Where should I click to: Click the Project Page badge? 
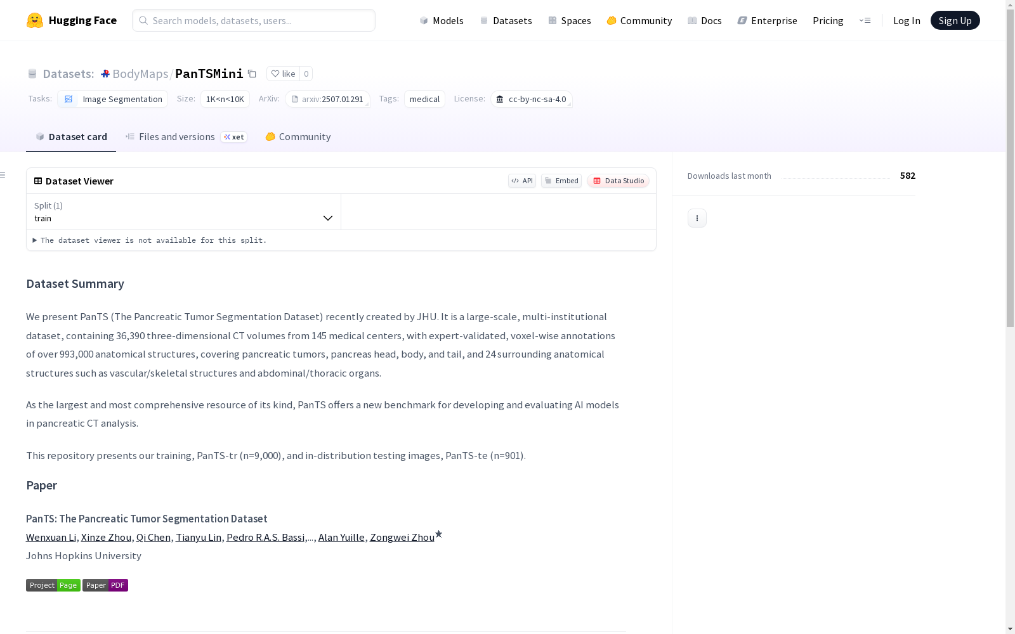(53, 585)
